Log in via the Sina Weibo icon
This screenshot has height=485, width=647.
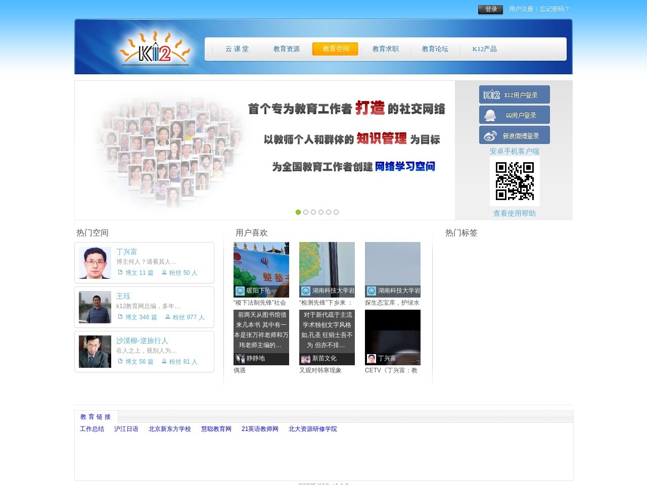coord(489,135)
